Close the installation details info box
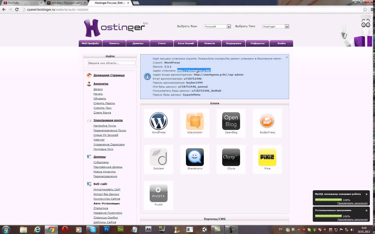The image size is (375, 234). [x=287, y=57]
